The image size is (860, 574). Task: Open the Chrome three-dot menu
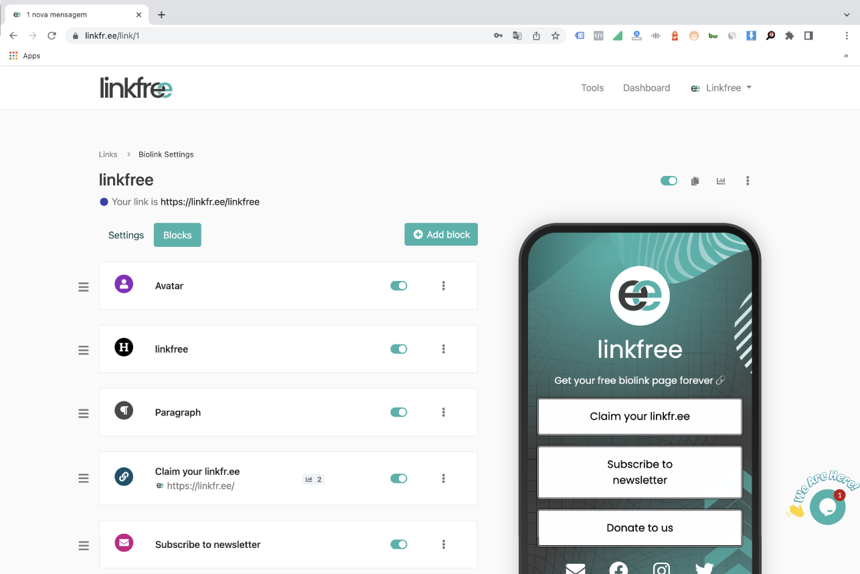(x=847, y=36)
